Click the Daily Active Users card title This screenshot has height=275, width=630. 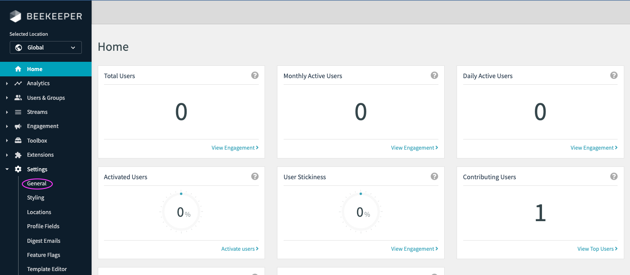(x=488, y=76)
